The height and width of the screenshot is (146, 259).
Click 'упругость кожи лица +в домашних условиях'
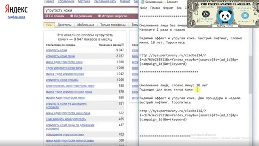click(70, 127)
